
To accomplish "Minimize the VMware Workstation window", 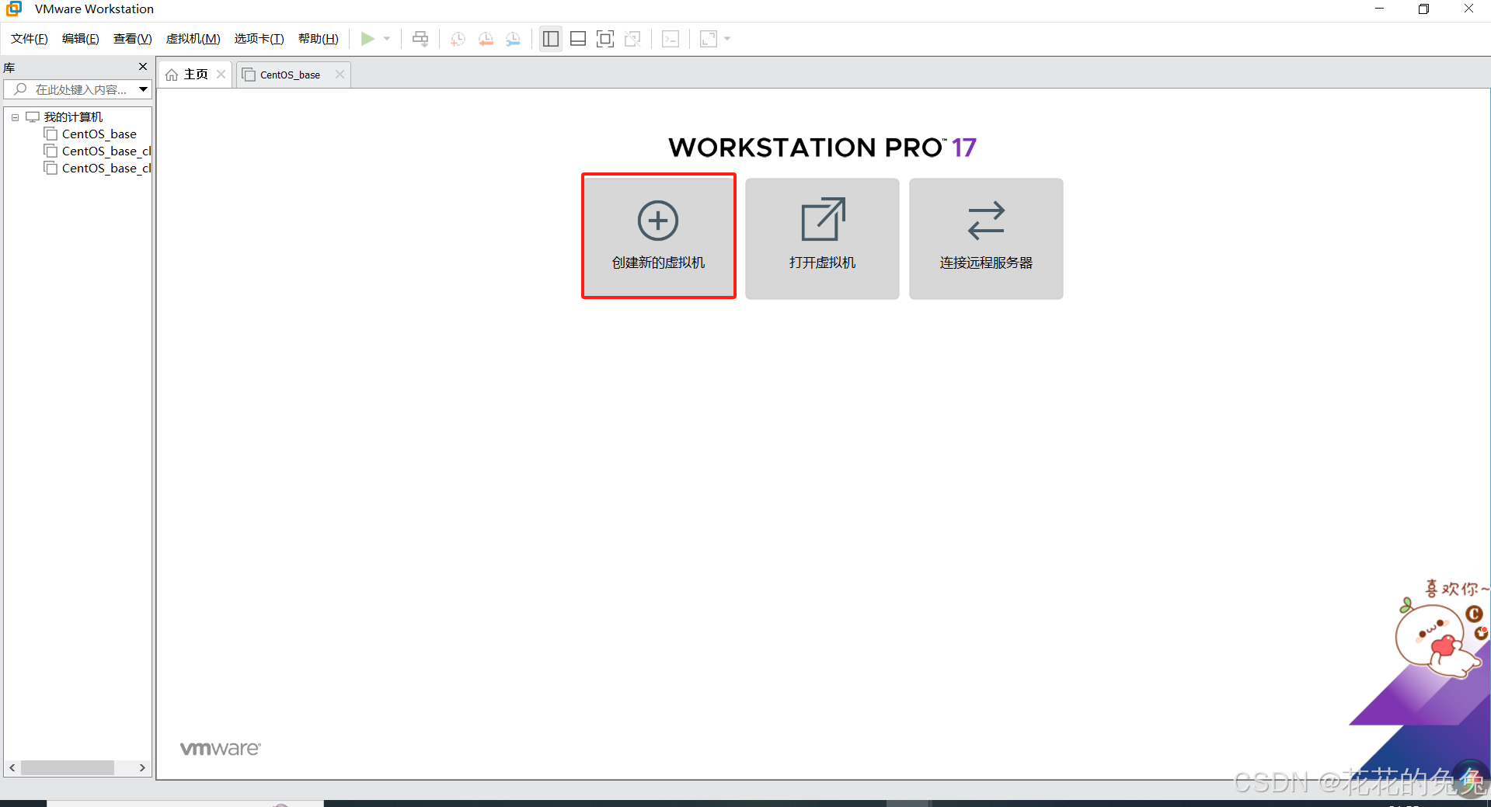I will click(x=1380, y=9).
